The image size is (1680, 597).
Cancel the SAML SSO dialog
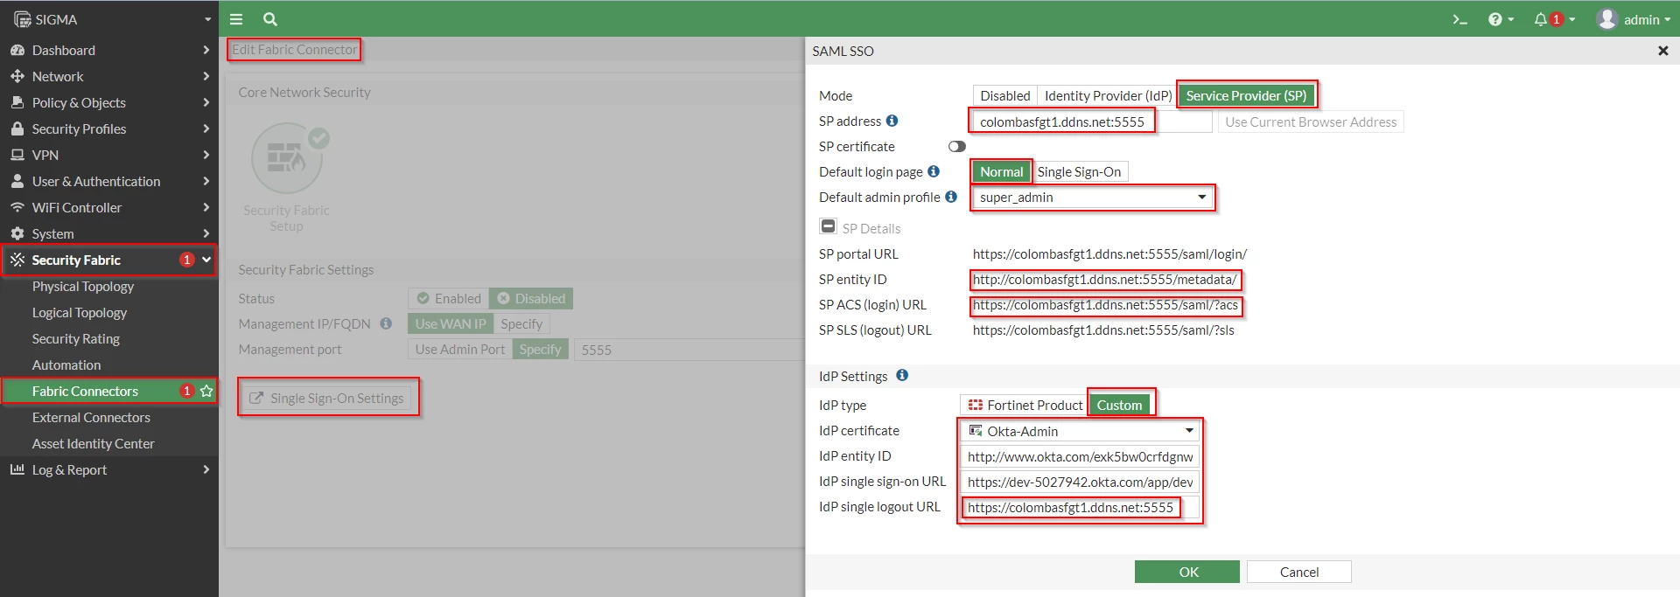1298,572
